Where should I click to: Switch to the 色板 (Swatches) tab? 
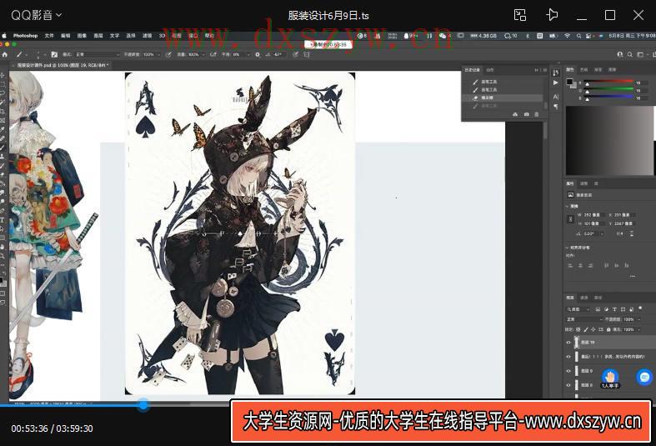(x=584, y=69)
